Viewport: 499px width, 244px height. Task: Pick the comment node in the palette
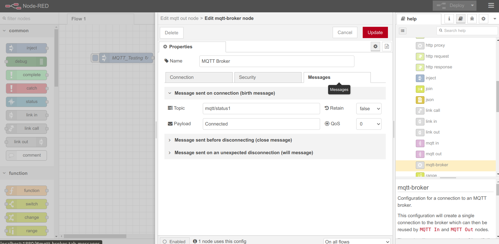pos(27,155)
